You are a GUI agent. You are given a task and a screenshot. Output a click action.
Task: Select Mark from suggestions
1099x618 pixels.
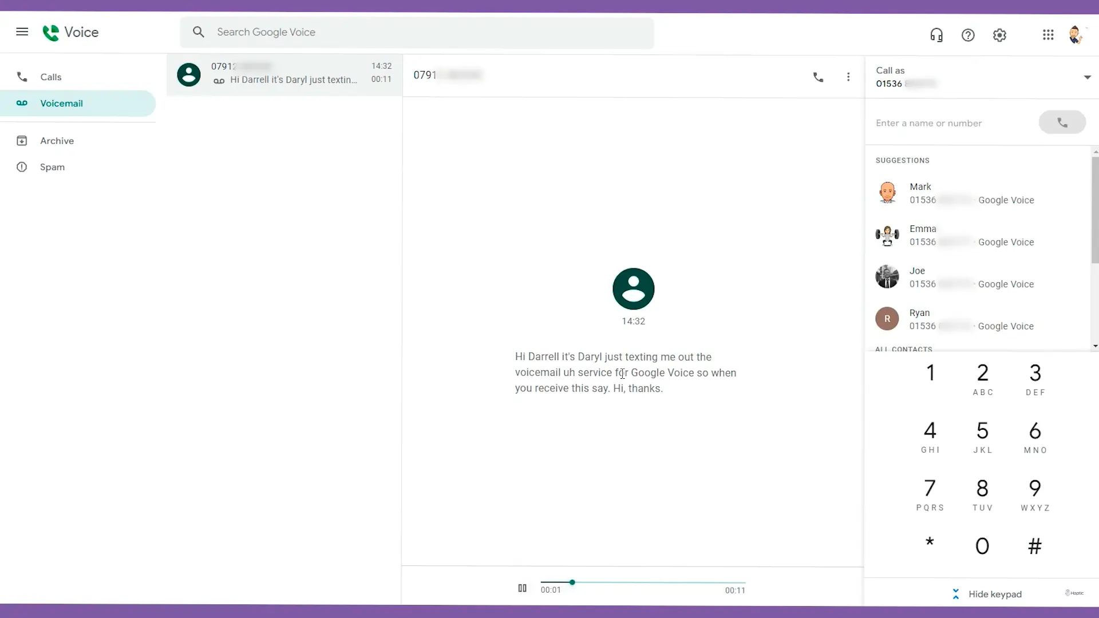[x=978, y=193]
